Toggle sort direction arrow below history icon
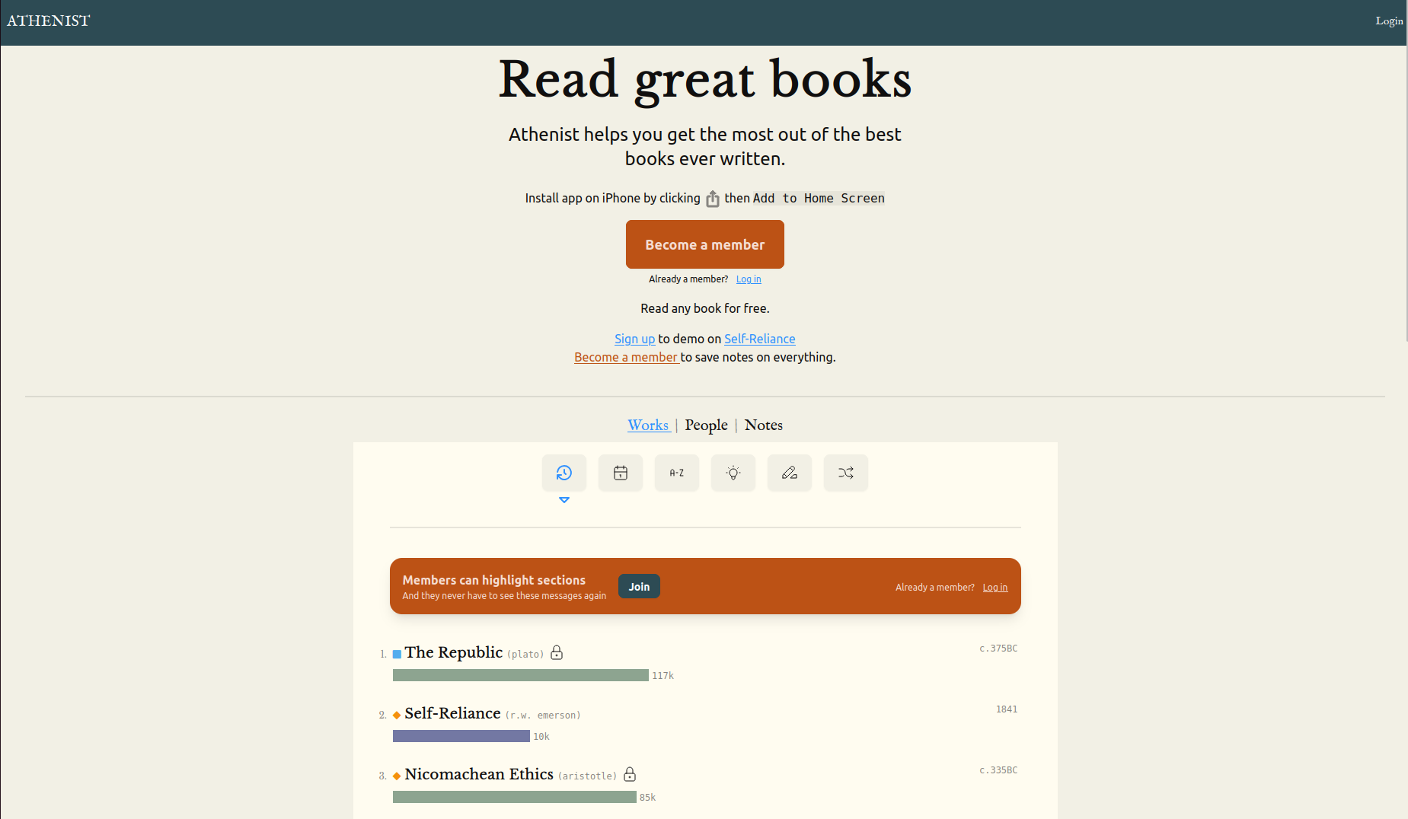 click(564, 500)
